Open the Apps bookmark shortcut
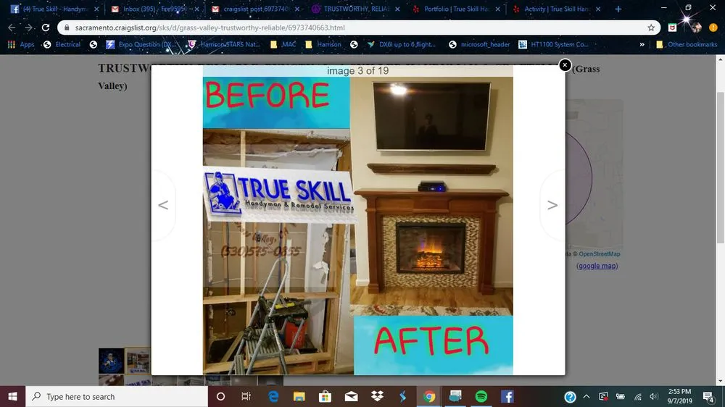 point(21,44)
